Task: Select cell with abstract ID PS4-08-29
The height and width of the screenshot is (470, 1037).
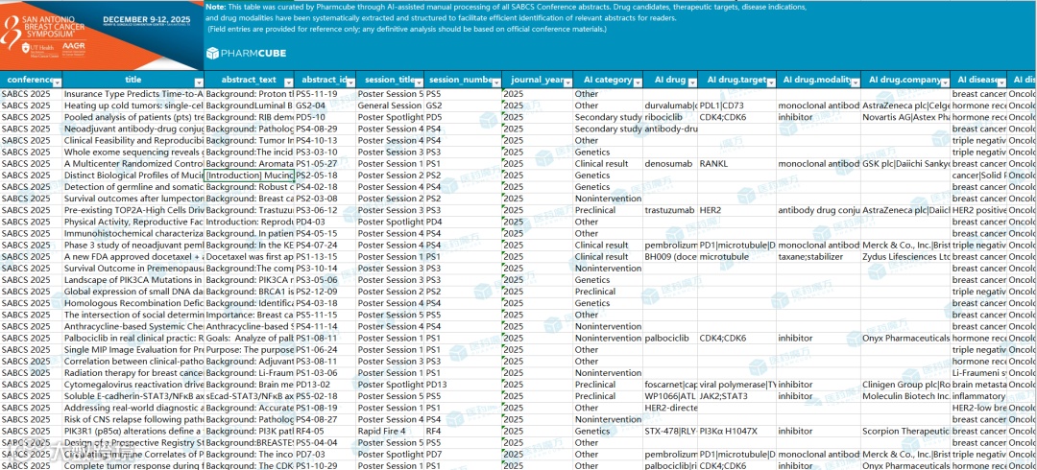Action: click(x=326, y=129)
